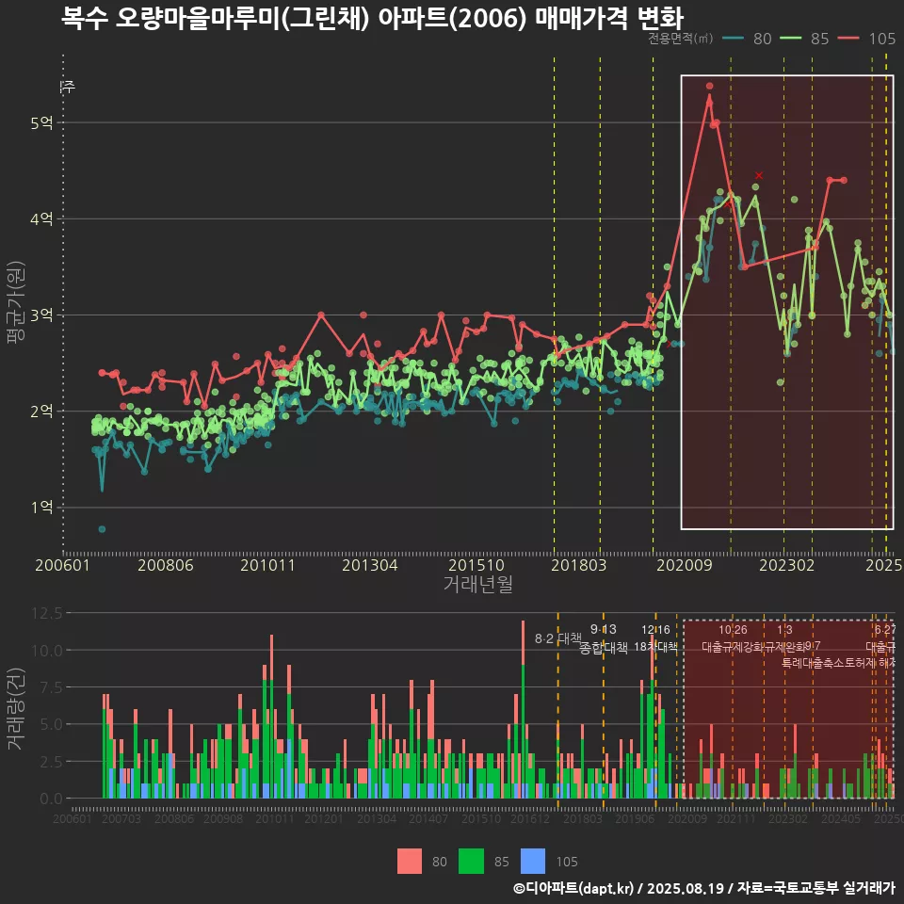904x904 pixels.
Task: Click 201201 on the volume chart x-axis
Action: (324, 818)
